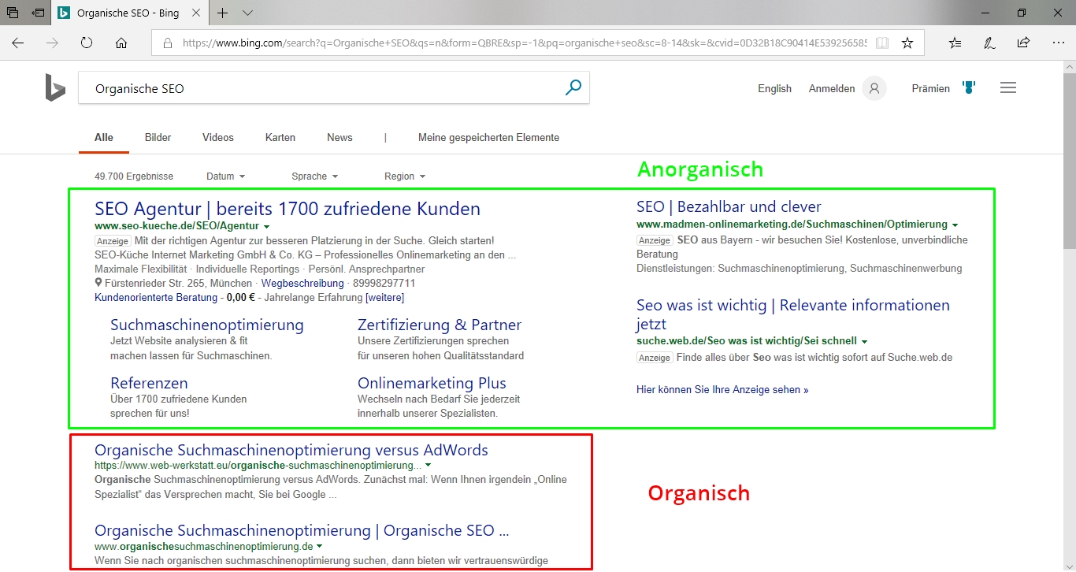Open Edge settings and more menu
This screenshot has width=1076, height=572.
(x=1058, y=43)
